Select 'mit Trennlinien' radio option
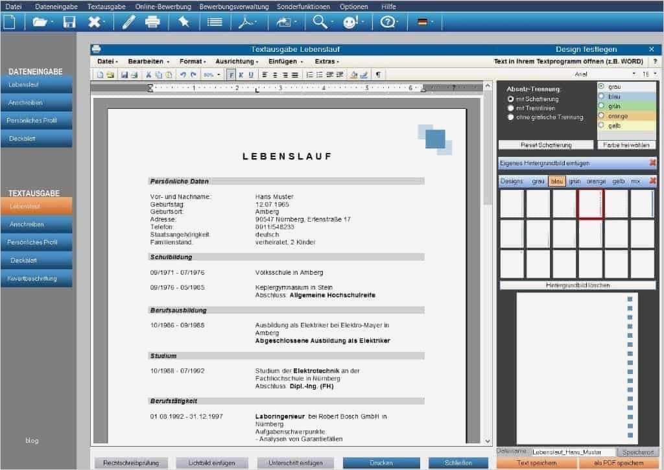The image size is (664, 470). [510, 108]
